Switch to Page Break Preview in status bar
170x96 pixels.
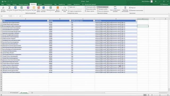tap(152, 95)
